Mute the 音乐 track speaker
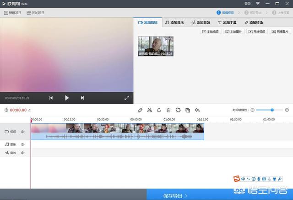The width and height of the screenshot is (293, 200). click(x=22, y=144)
